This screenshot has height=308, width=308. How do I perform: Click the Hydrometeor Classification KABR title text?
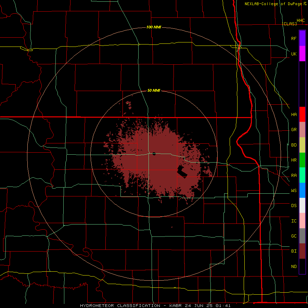[155, 306]
